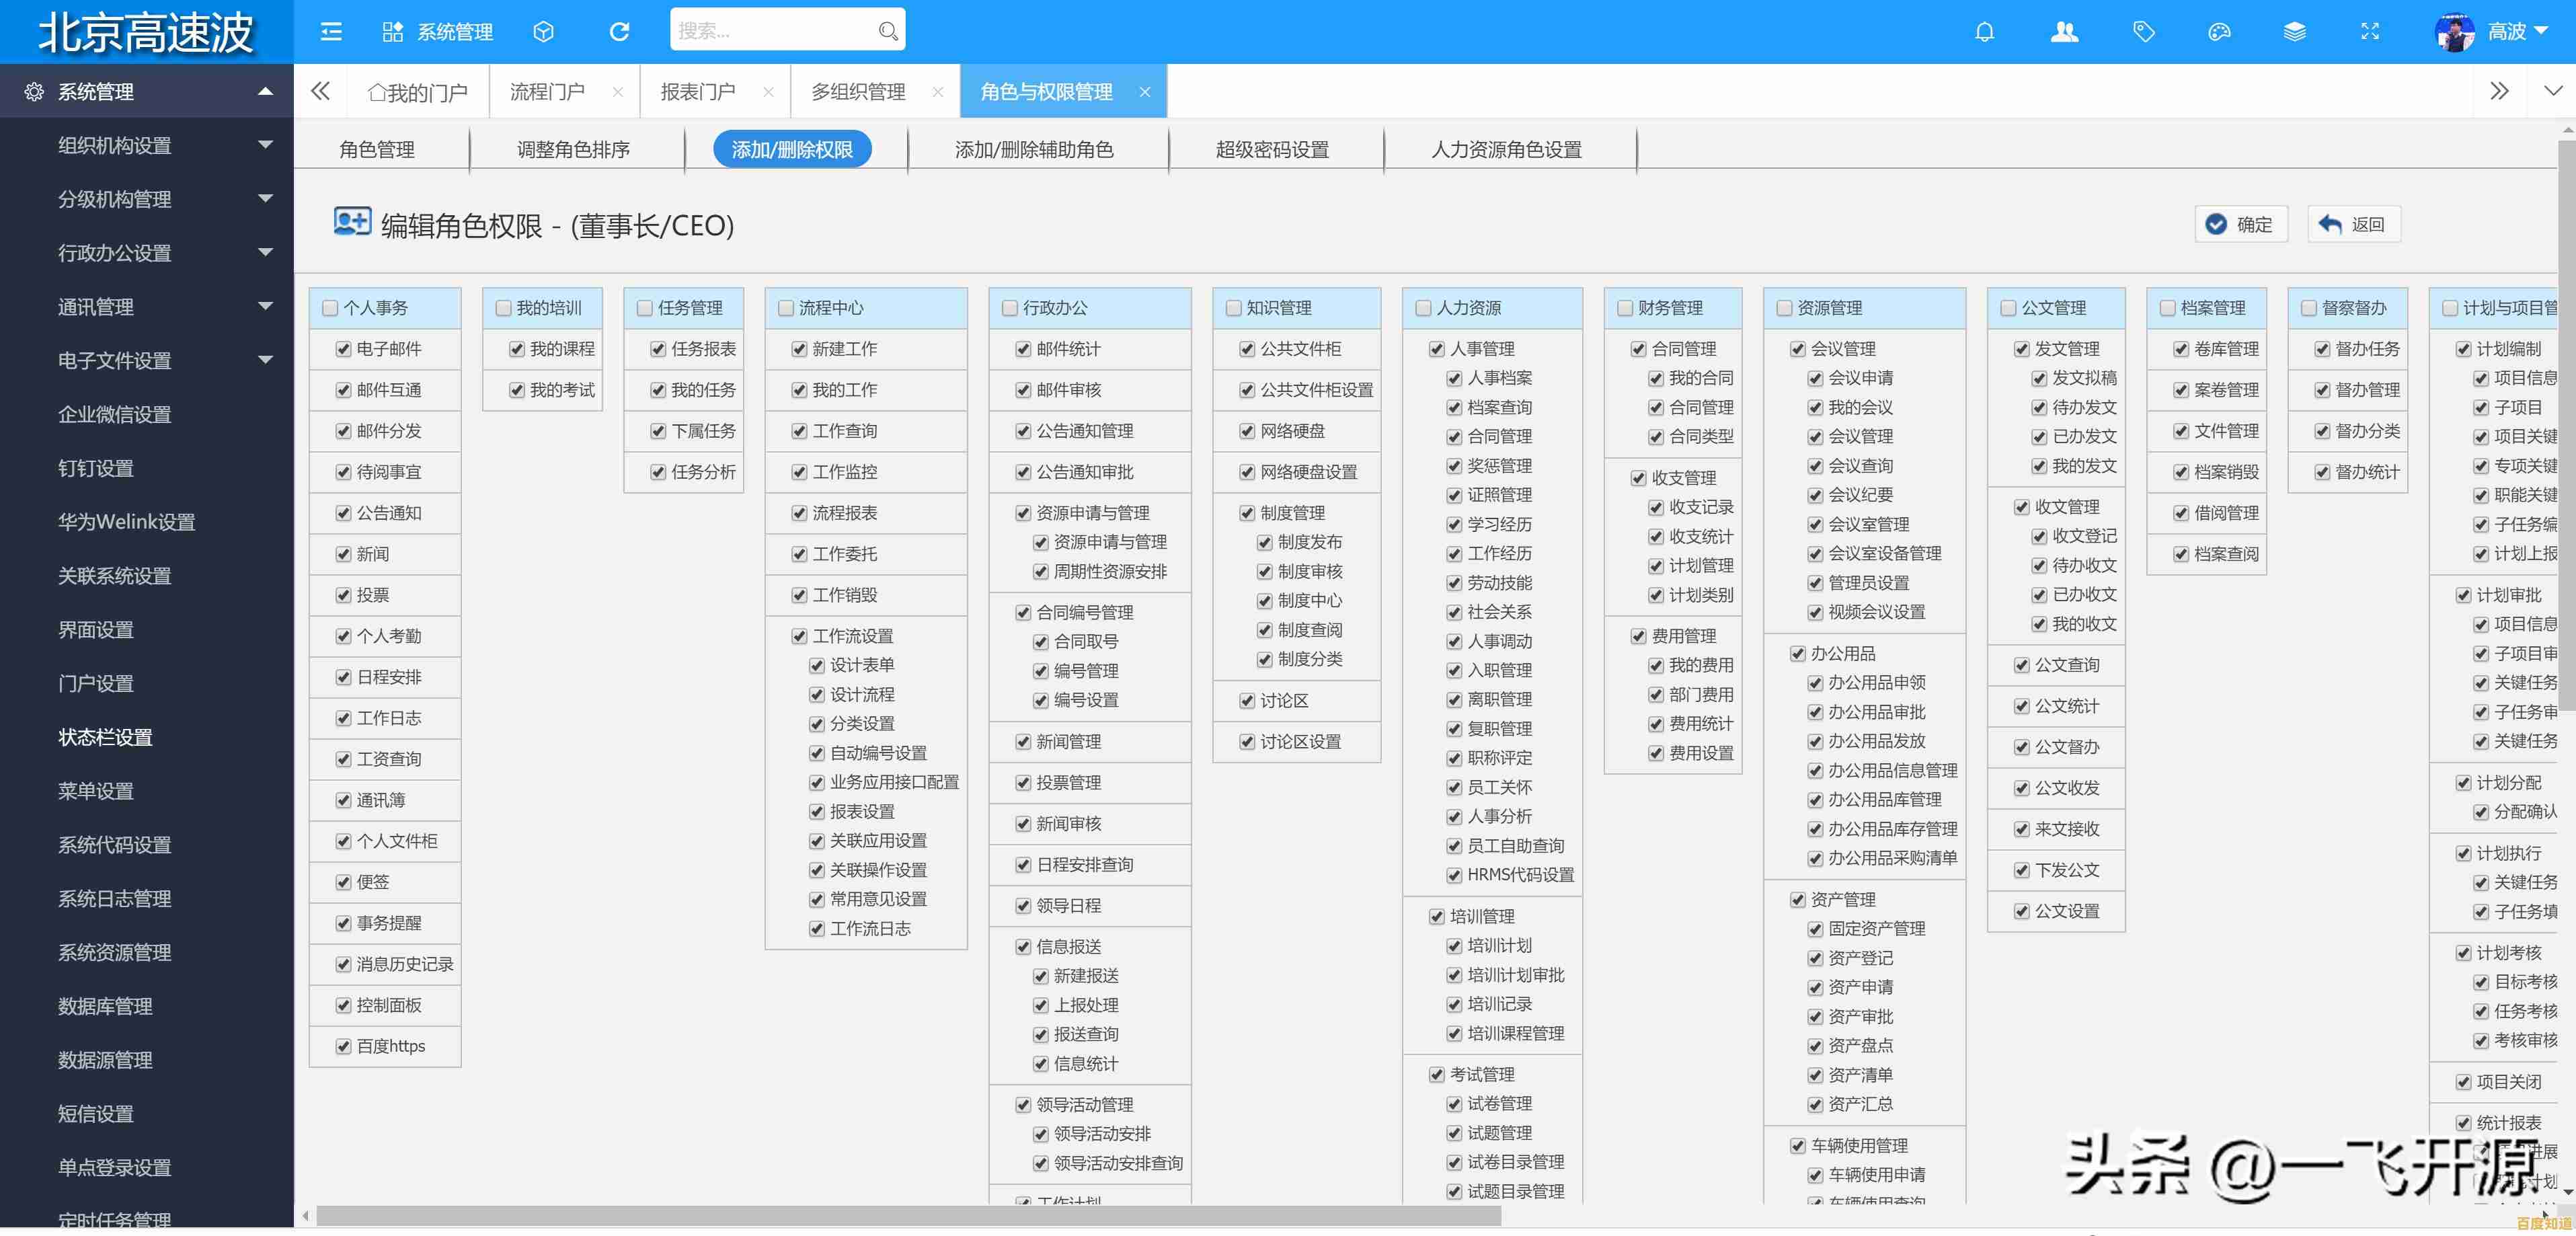Collapse sidebar with the menu fold icon
Viewport: 2576px width, 1236px height.
point(331,32)
